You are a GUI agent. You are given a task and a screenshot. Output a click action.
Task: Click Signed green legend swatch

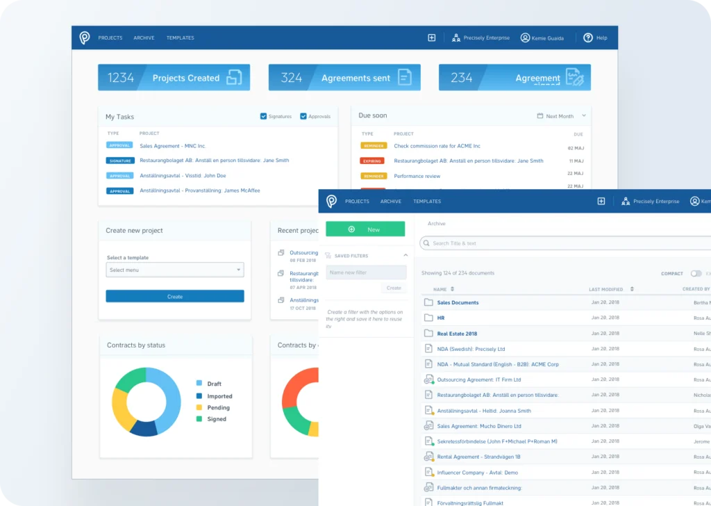coord(199,418)
